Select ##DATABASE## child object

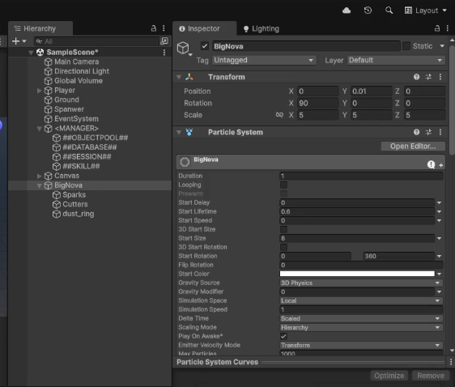point(90,147)
